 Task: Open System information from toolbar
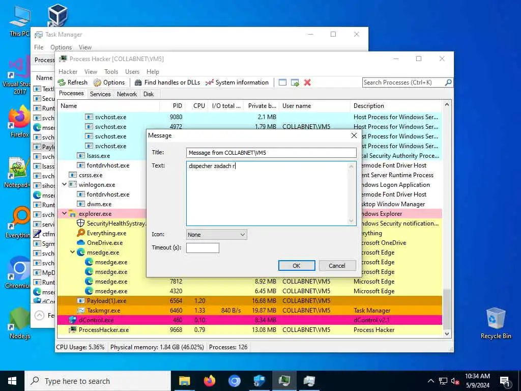237,82
